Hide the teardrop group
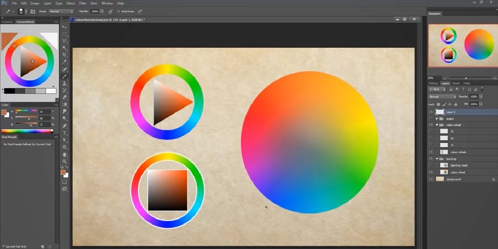This screenshot has width=498, height=249. (x=431, y=158)
